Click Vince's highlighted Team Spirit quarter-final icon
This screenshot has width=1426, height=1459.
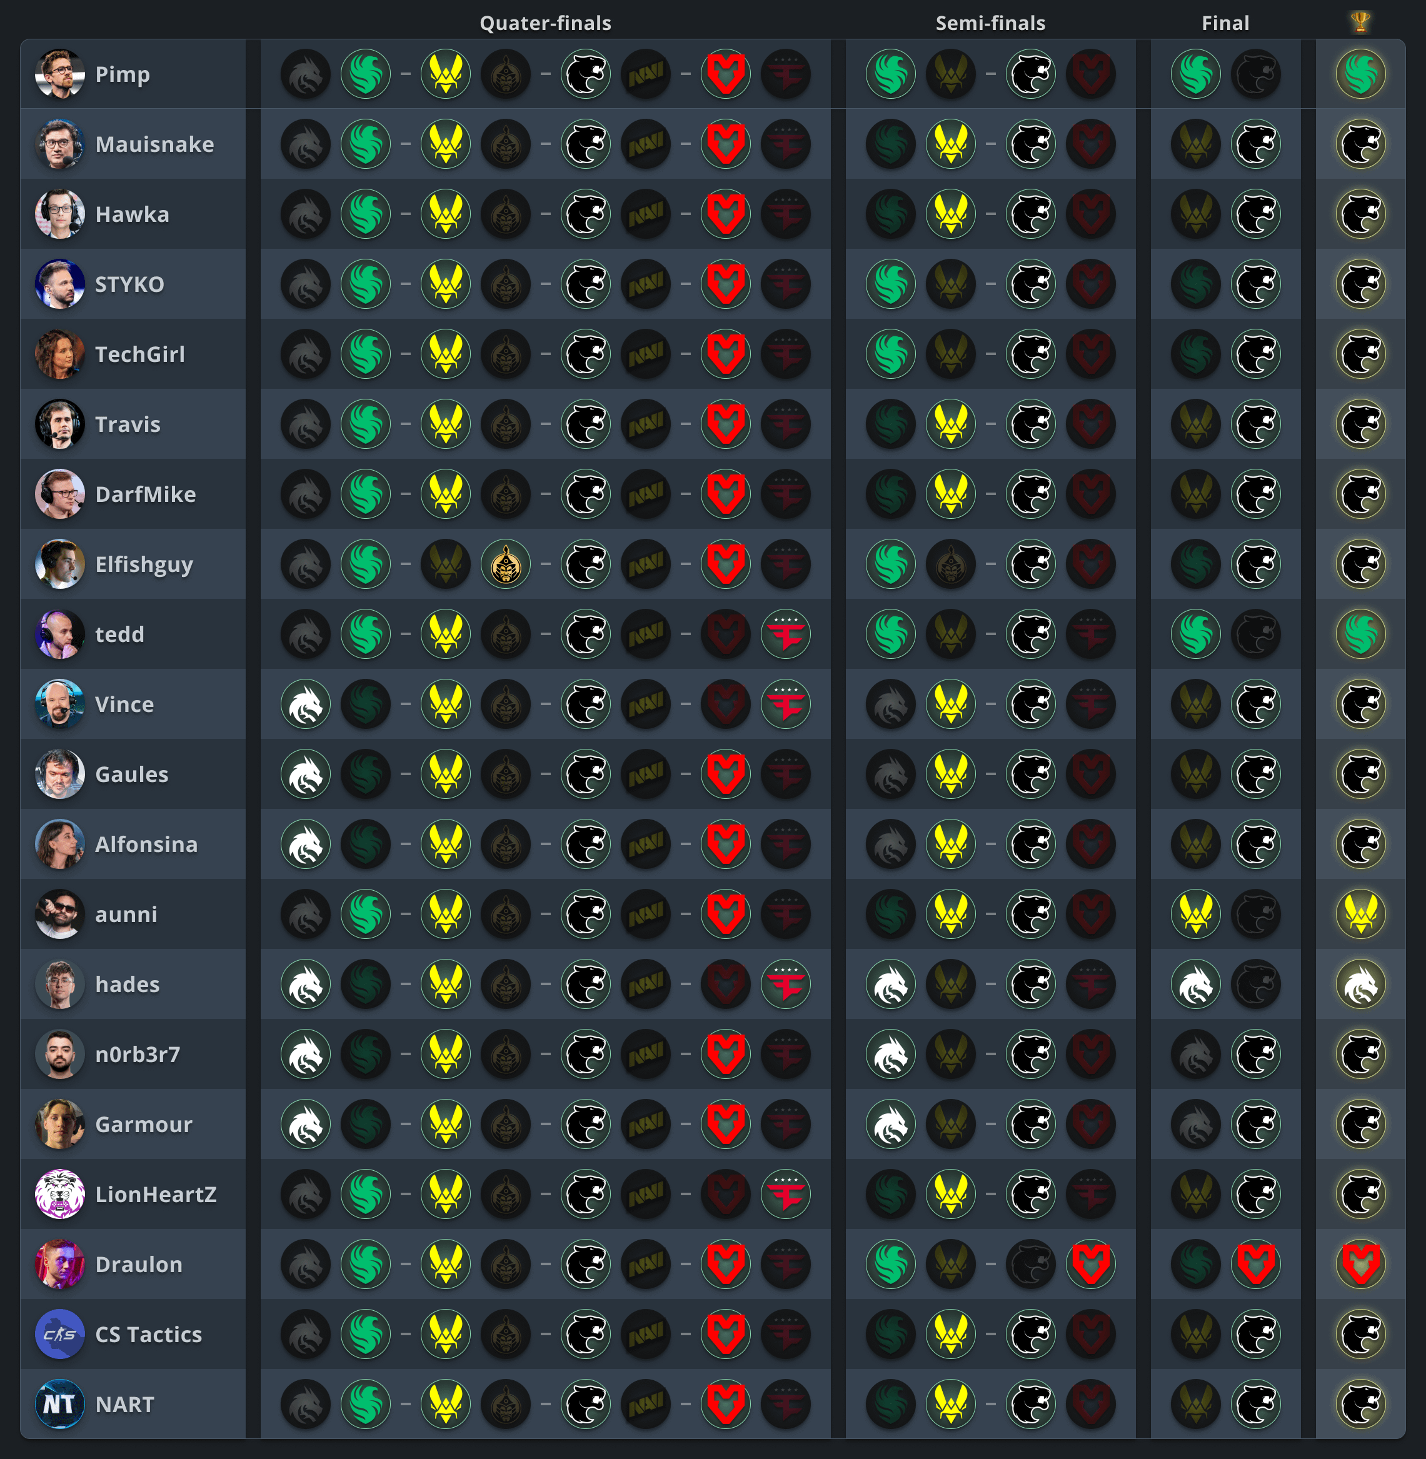coord(306,704)
